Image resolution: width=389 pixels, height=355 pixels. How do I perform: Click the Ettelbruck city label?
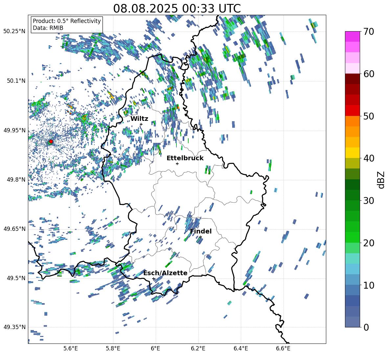pos(185,158)
